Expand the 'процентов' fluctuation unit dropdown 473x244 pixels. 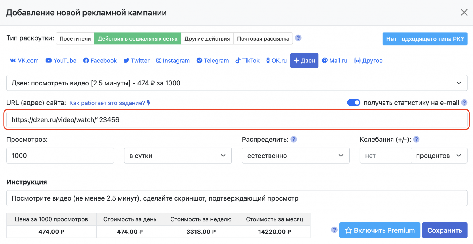pos(439,156)
